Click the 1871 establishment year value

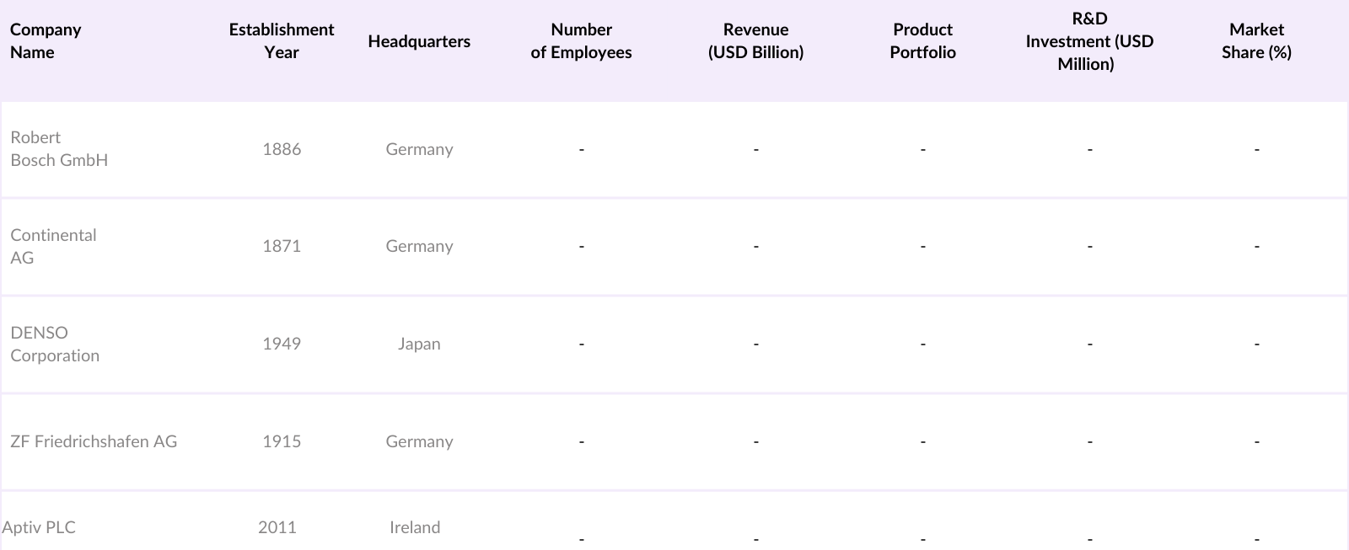click(x=282, y=246)
